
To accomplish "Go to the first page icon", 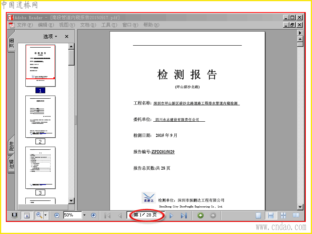I will [x=108, y=216].
